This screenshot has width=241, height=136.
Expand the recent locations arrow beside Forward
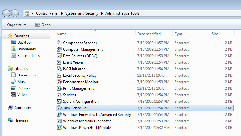21,14
